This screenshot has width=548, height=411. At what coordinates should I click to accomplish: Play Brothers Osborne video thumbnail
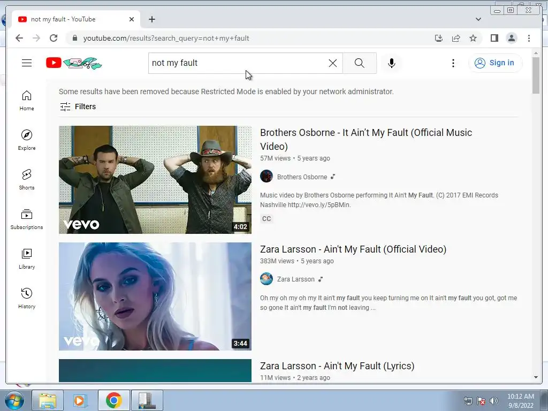[x=155, y=180]
